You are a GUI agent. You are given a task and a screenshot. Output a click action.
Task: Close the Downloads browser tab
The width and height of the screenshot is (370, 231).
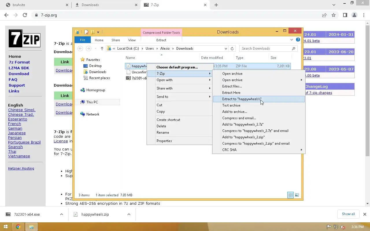pyautogui.click(x=136, y=5)
